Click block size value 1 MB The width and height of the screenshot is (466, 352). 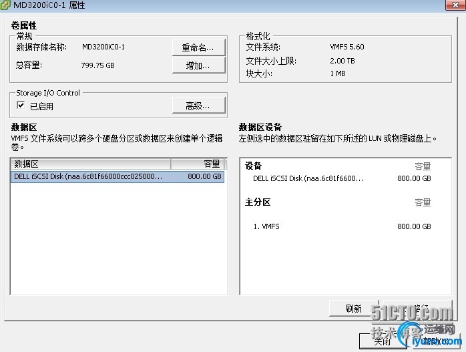coord(338,73)
